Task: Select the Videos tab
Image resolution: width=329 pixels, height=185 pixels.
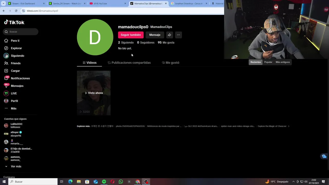Action: (89, 63)
